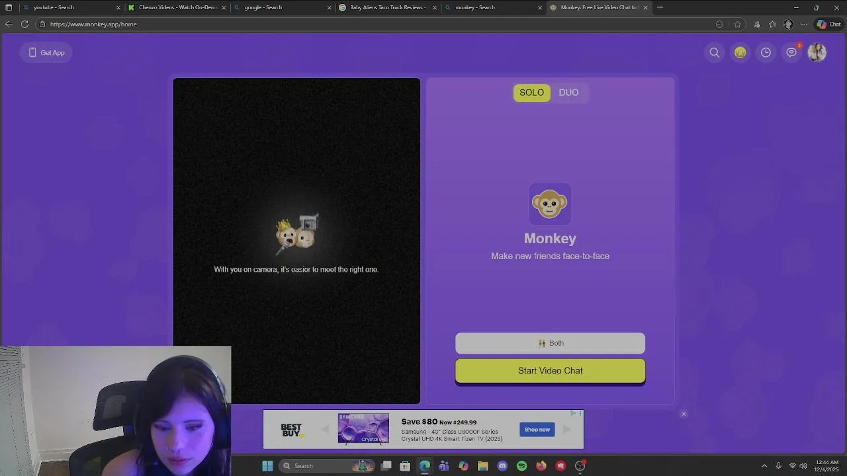This screenshot has height=476, width=847.
Task: View site information lock icon
Action: pyautogui.click(x=42, y=24)
